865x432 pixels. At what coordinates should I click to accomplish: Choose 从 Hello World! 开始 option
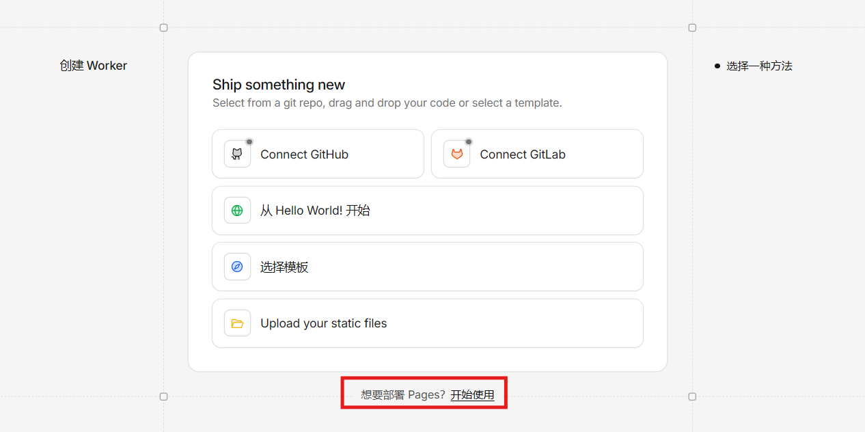click(x=428, y=211)
